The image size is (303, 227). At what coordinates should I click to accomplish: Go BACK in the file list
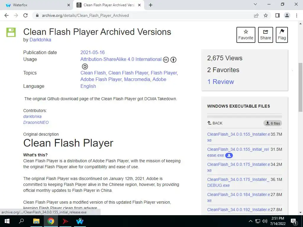pyautogui.click(x=215, y=123)
